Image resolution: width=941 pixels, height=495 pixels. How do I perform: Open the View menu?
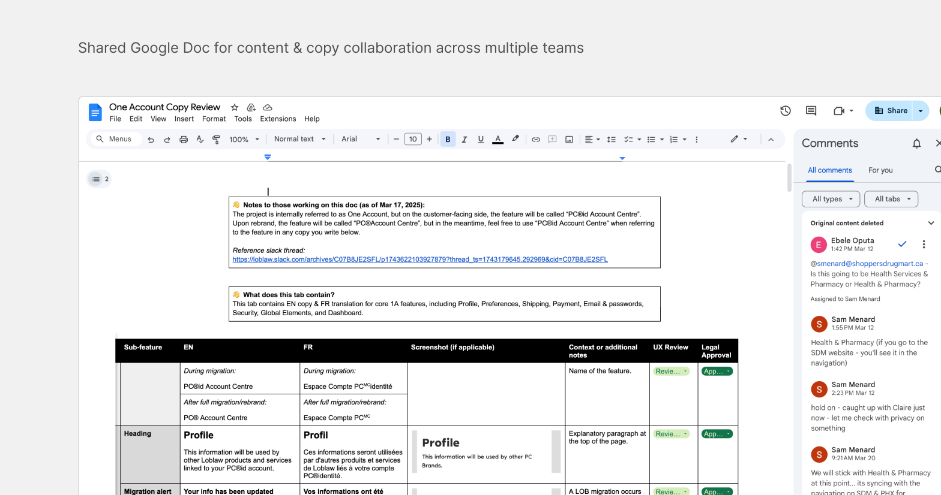(158, 119)
